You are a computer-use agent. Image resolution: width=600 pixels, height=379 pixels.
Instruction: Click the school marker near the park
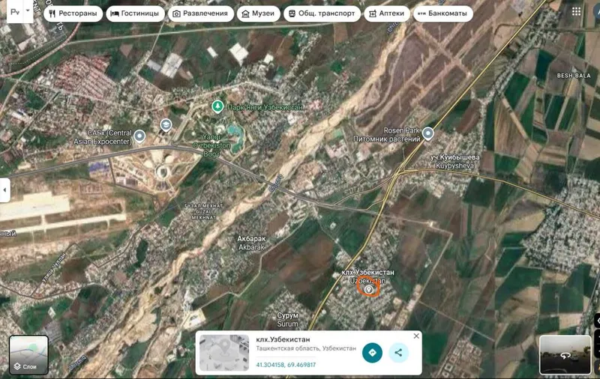click(x=166, y=125)
